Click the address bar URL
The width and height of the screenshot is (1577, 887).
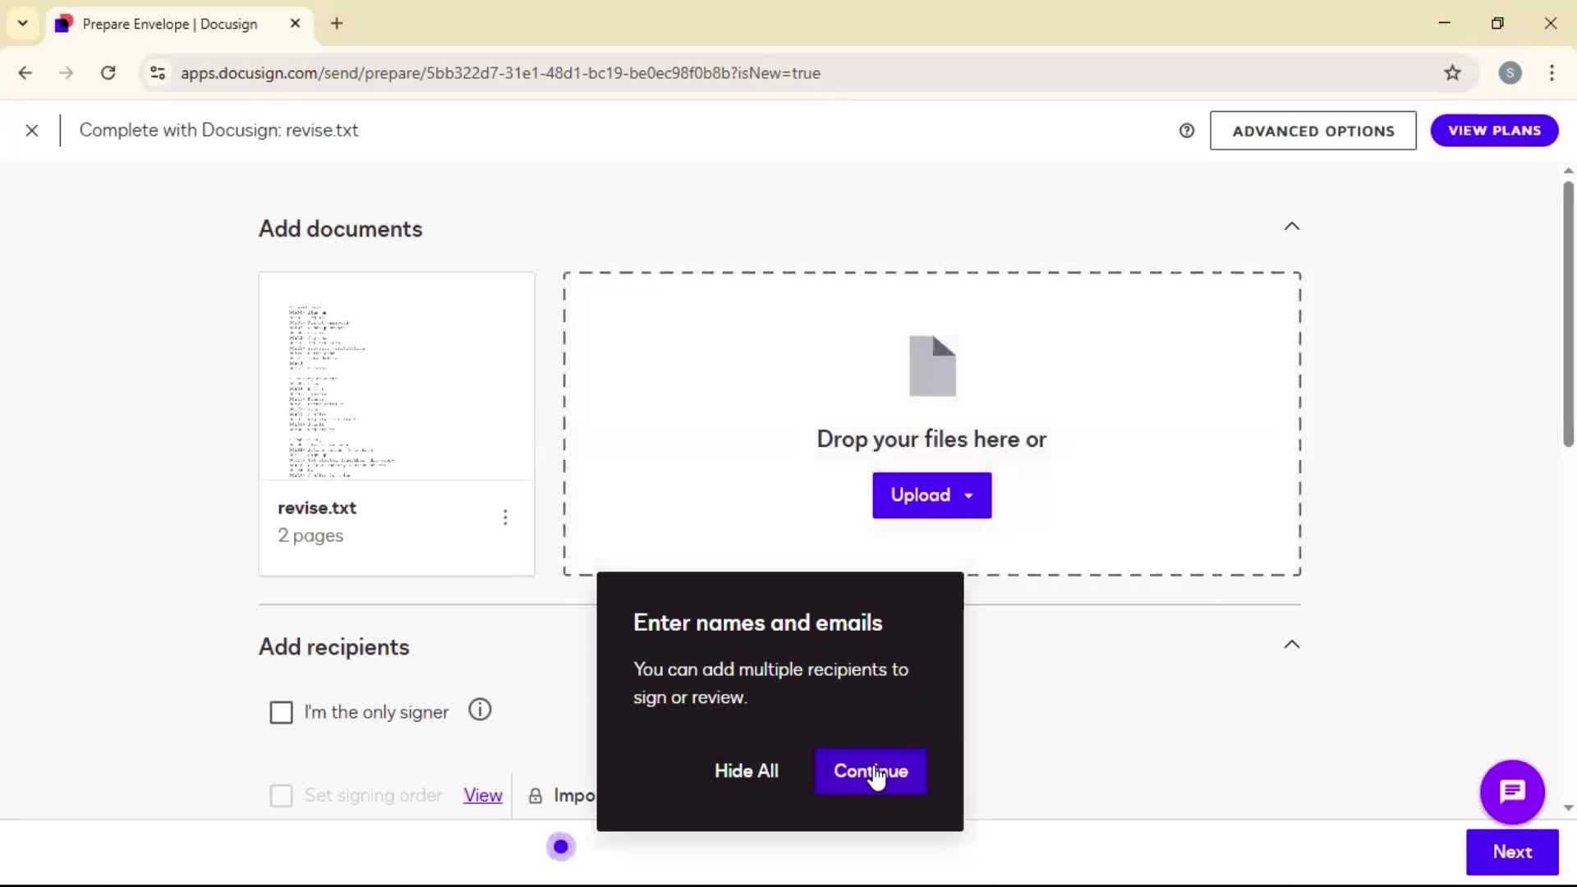point(500,73)
